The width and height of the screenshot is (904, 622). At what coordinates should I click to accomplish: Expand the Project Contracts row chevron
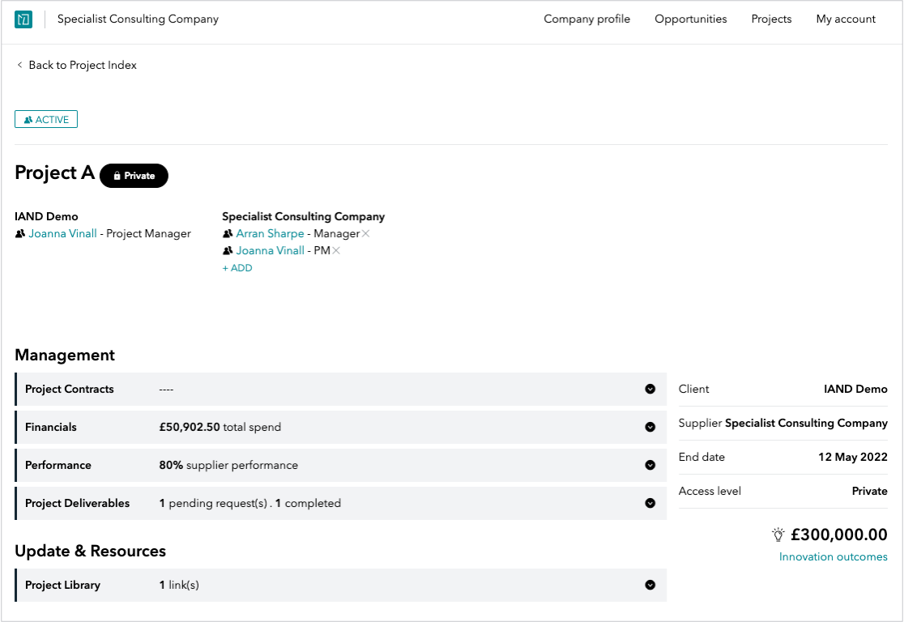(650, 389)
